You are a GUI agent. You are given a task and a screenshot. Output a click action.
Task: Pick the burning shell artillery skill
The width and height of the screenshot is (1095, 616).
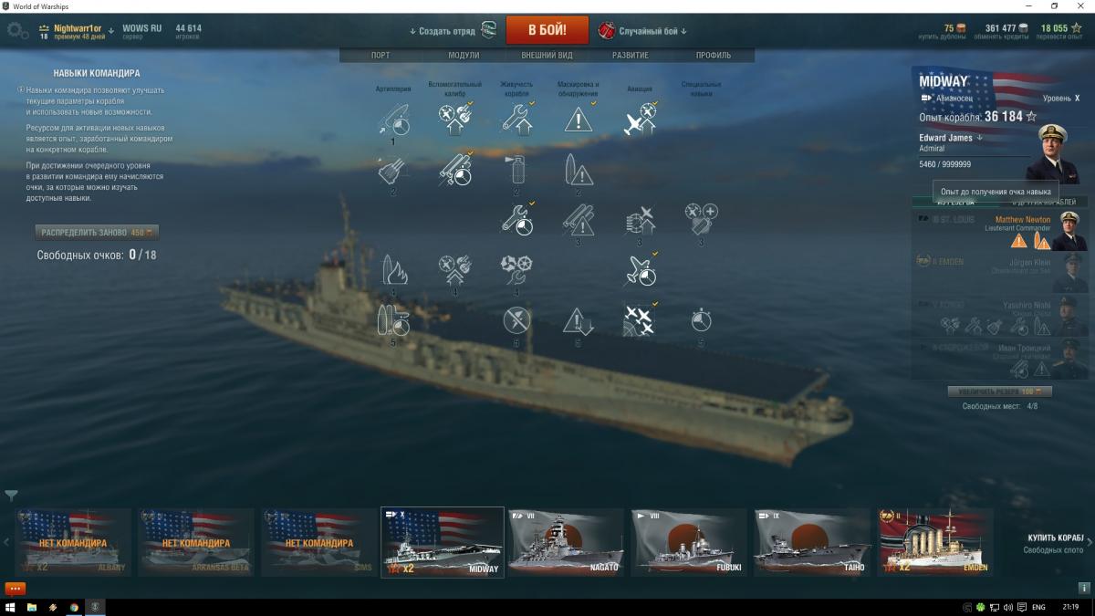(393, 268)
